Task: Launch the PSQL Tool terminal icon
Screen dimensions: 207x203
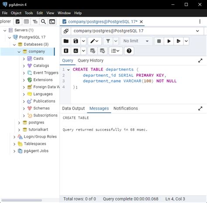Action: click(52, 22)
